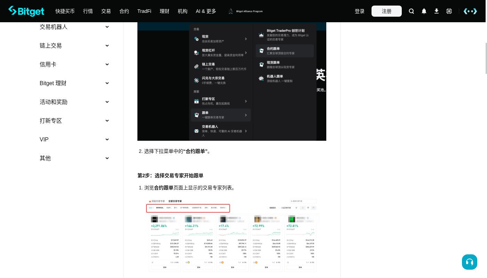Screen dimensions: 487x278
Task: Open the customer support headset button
Action: [x=470, y=262]
